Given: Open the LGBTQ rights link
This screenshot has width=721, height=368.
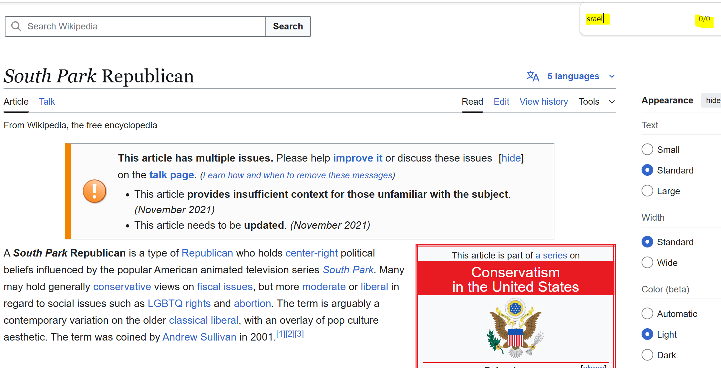Looking at the screenshot, I should (179, 303).
